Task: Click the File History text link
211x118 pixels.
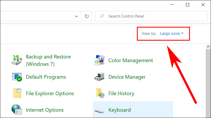Action: point(121,93)
